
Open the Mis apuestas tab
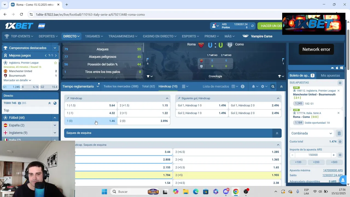(x=330, y=76)
